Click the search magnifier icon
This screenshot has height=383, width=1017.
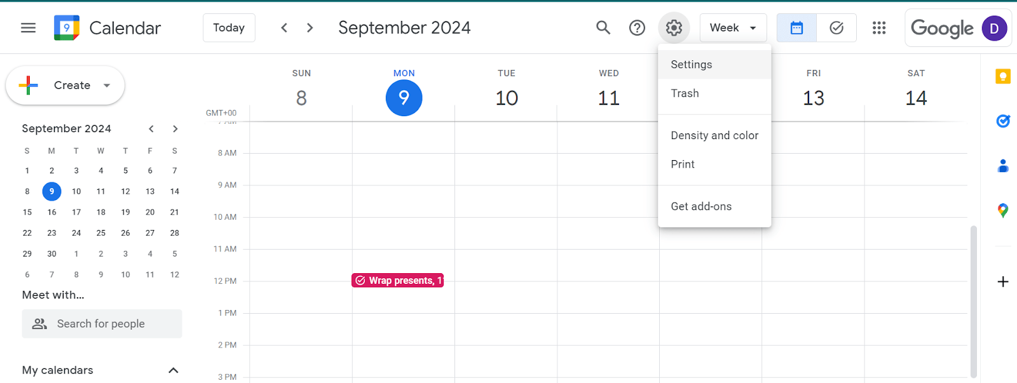(x=603, y=28)
